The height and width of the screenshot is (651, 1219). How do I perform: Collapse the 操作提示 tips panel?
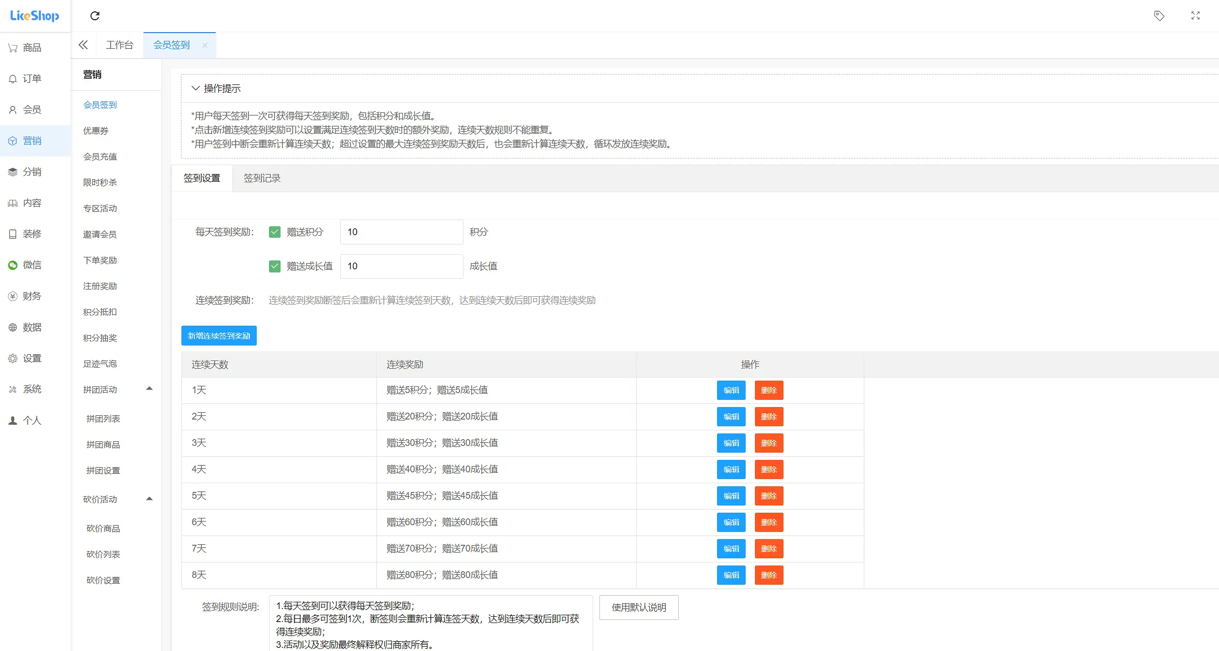tap(195, 88)
